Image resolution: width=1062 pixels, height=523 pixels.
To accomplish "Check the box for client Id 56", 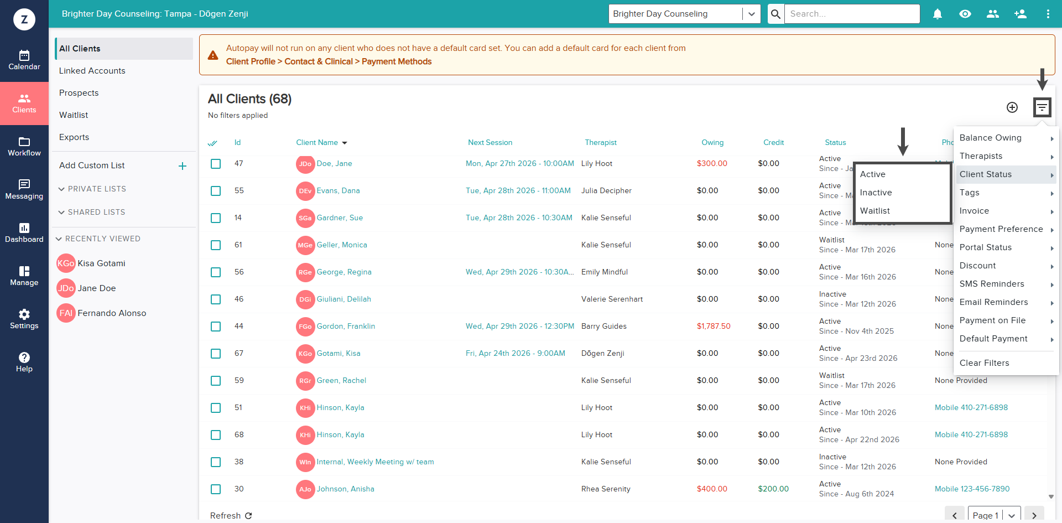I will click(216, 272).
